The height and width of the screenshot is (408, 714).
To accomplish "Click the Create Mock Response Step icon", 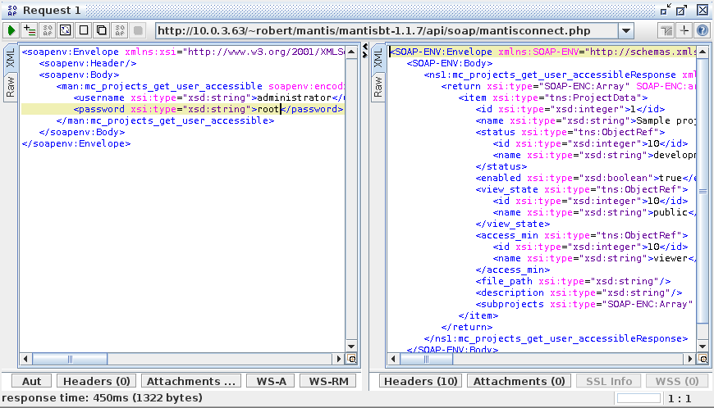I will 48,30.
